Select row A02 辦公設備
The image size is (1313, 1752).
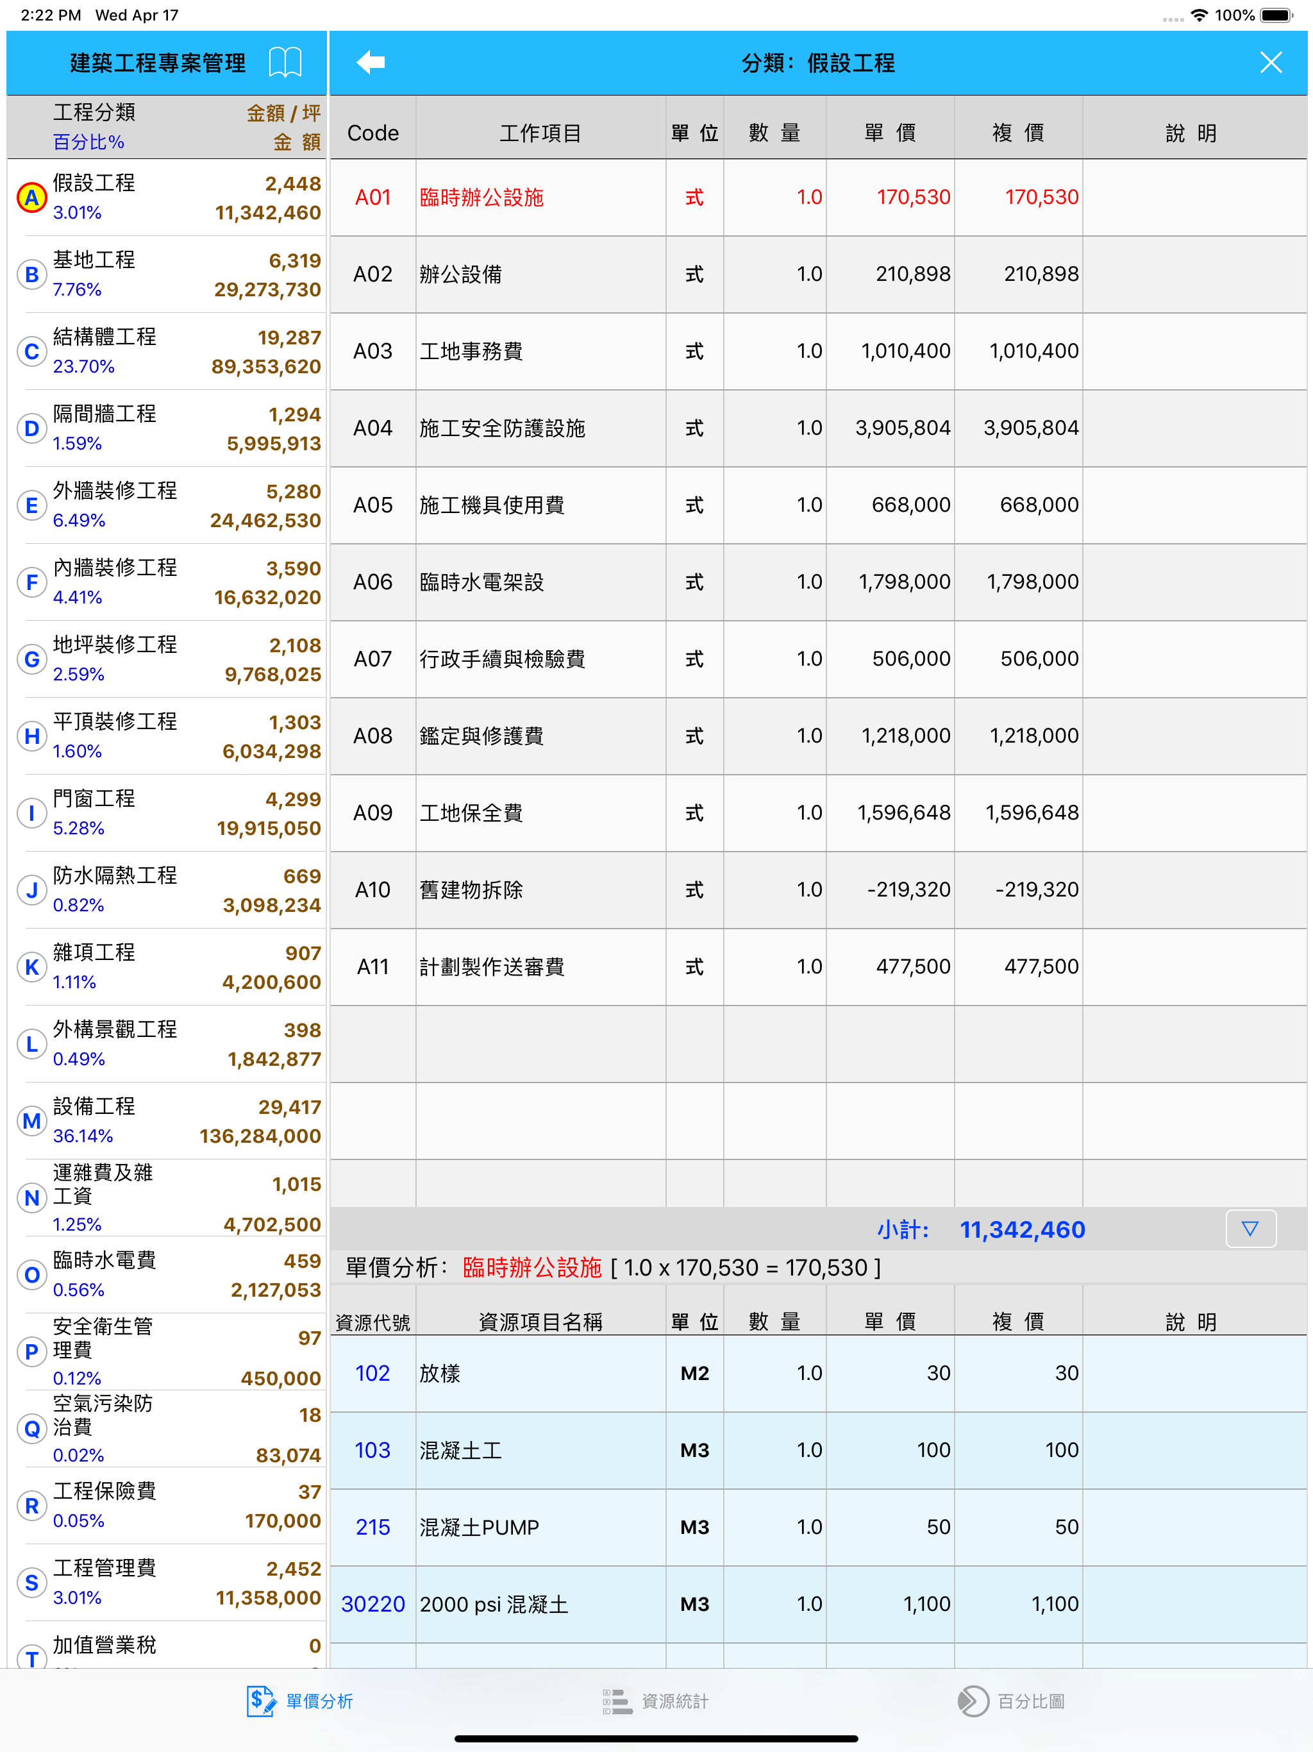818,274
